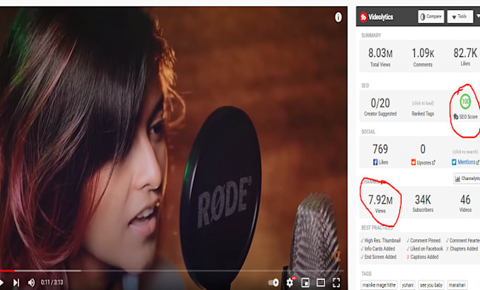
Task: Click the Info Cards Added practice
Action: pyautogui.click(x=378, y=248)
